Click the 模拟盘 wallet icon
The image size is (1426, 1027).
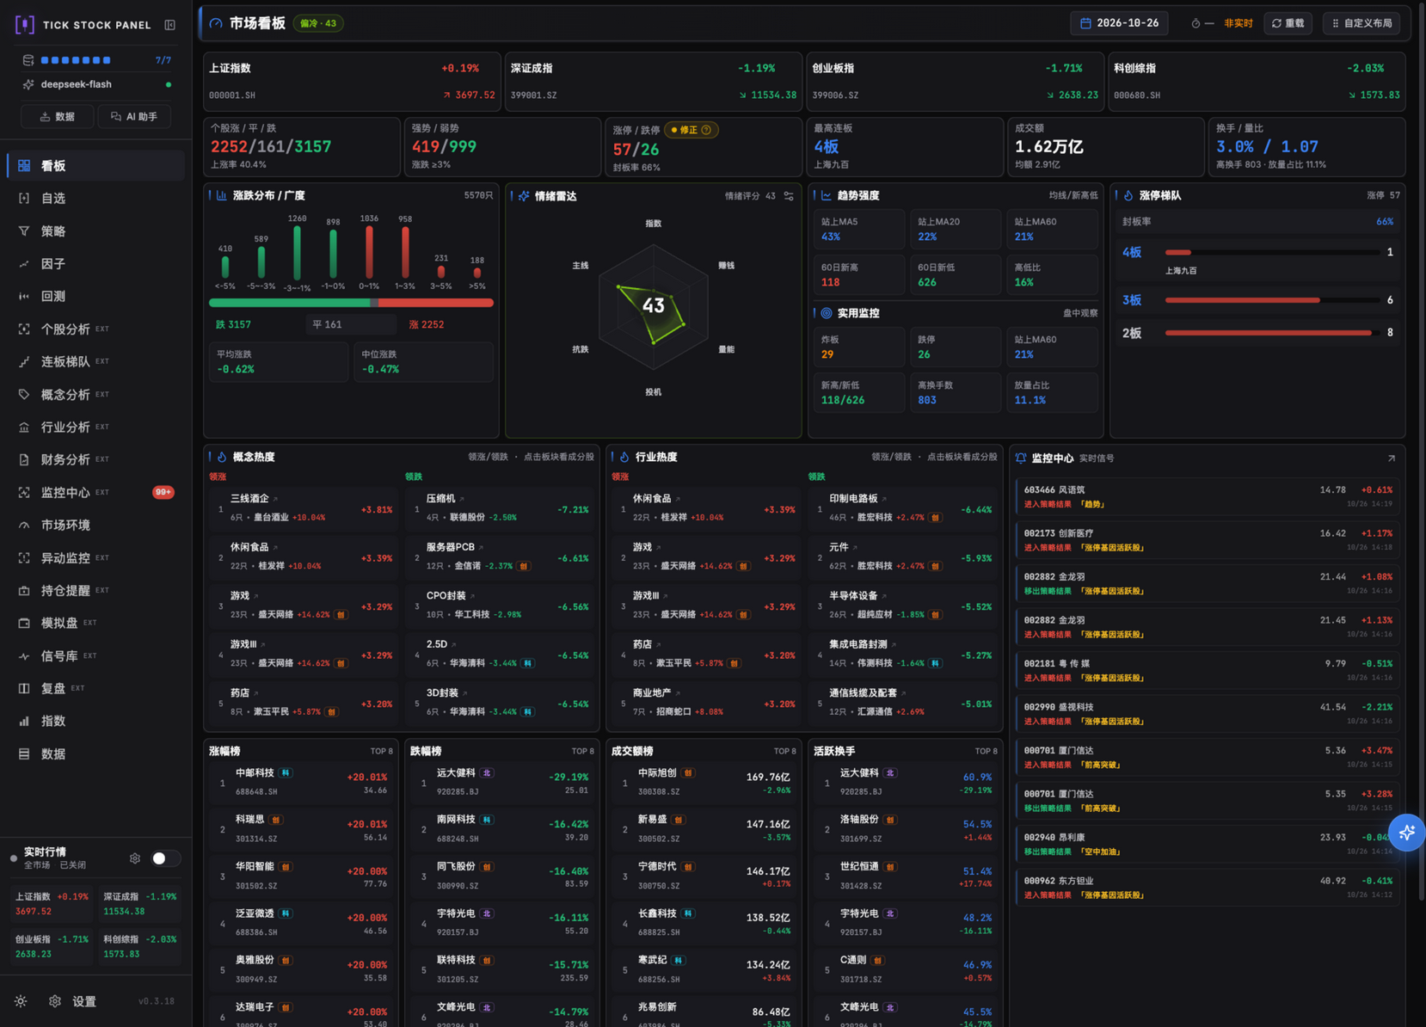[24, 623]
